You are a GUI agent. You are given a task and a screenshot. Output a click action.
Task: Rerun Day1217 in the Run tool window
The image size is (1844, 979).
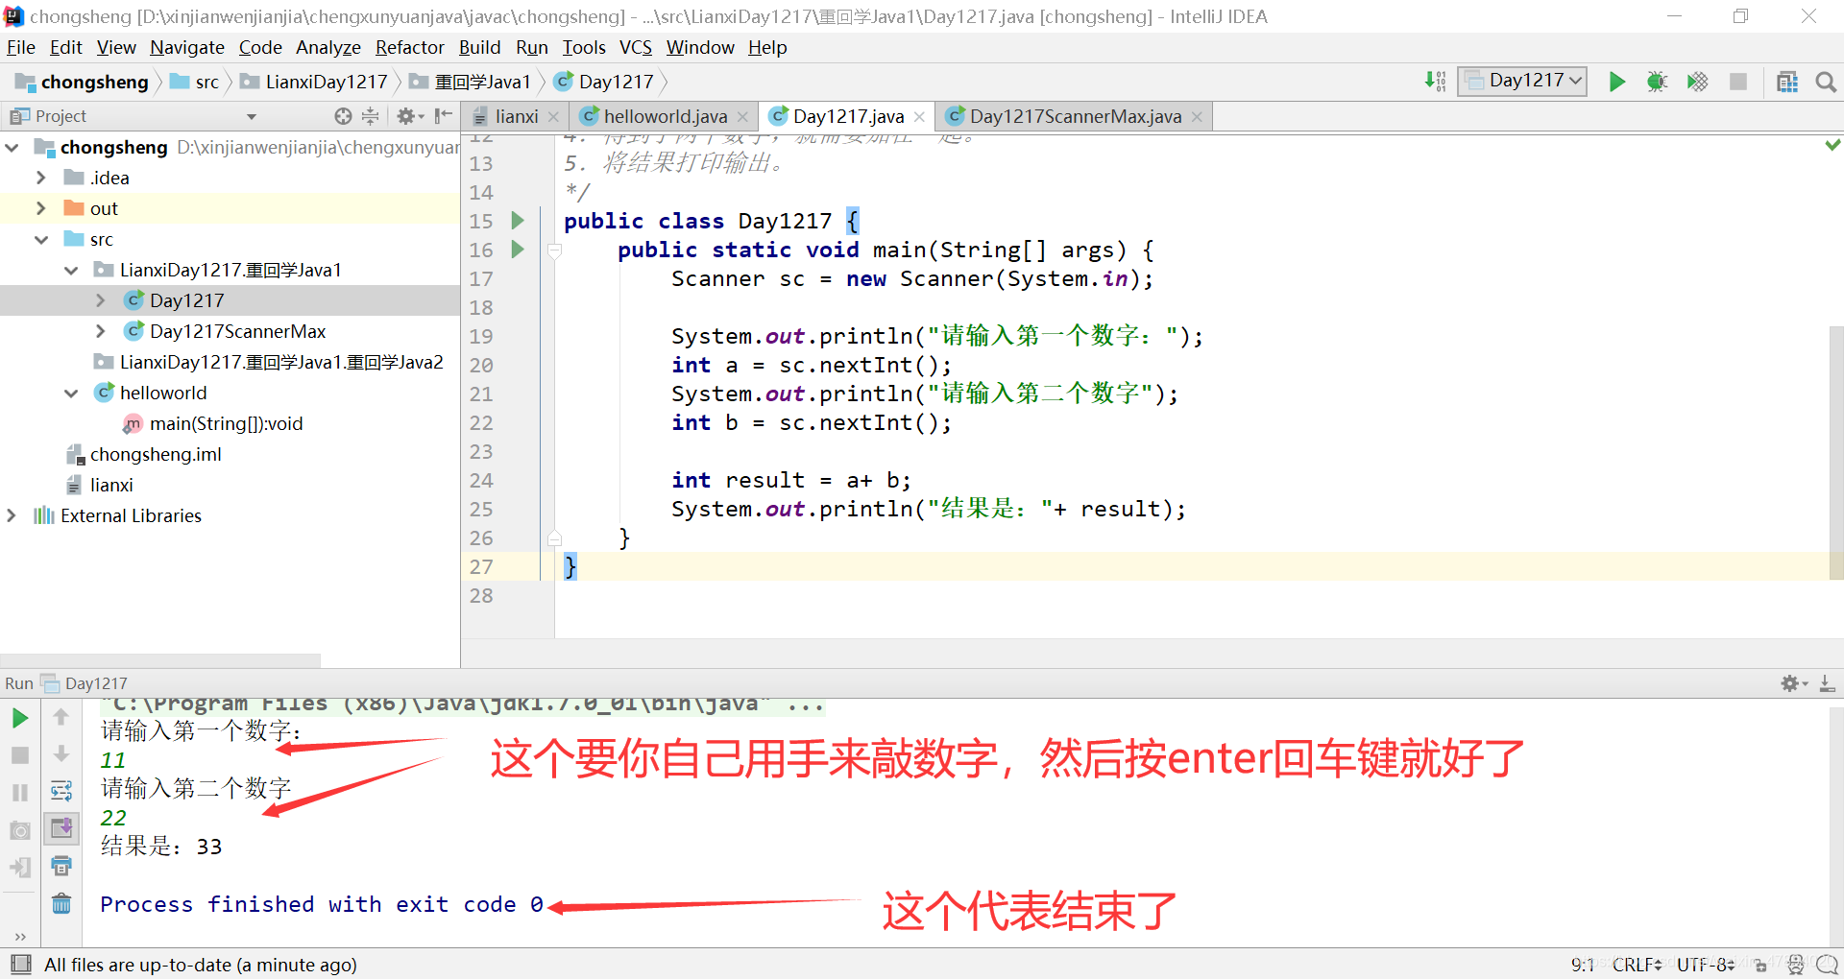(19, 718)
